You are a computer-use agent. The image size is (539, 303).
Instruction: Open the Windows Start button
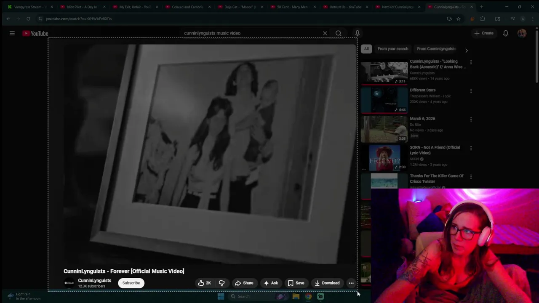point(221,296)
